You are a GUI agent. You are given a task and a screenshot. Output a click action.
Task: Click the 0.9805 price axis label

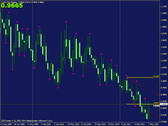[164, 95]
